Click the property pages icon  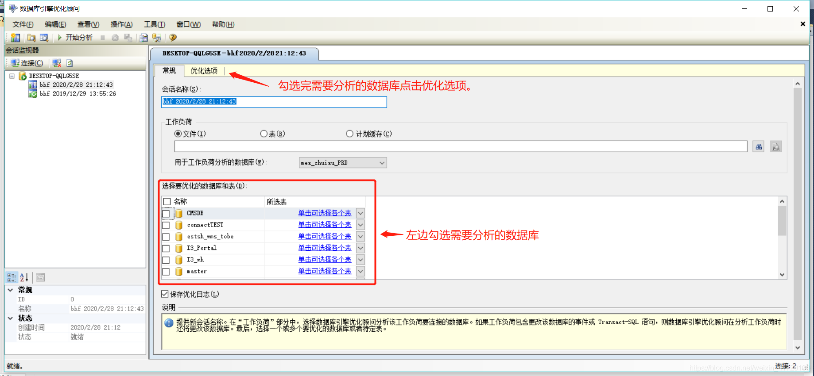(40, 277)
